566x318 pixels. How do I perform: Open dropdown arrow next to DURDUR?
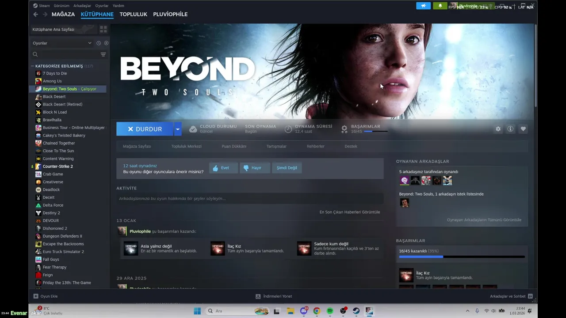(x=178, y=129)
